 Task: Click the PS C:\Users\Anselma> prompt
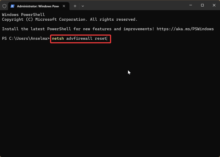click(x=26, y=38)
